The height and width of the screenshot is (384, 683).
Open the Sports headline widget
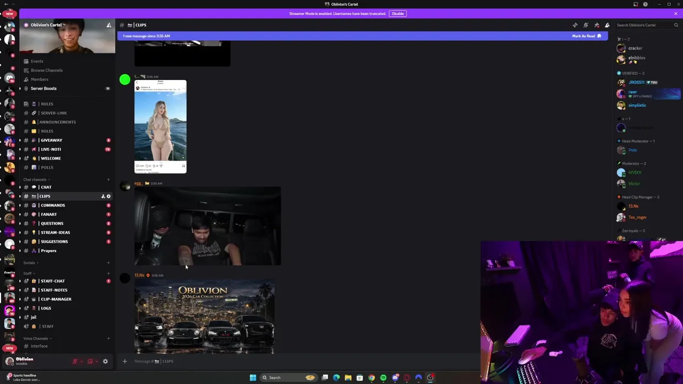24,378
